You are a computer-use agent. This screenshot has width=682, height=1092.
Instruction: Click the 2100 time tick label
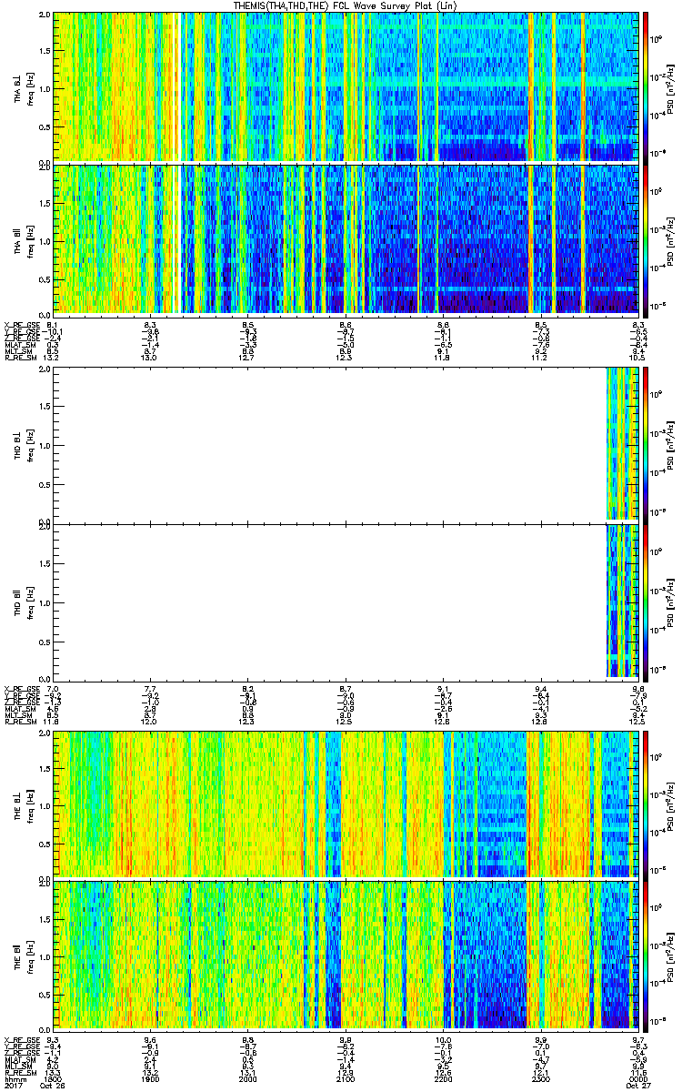point(346,1077)
